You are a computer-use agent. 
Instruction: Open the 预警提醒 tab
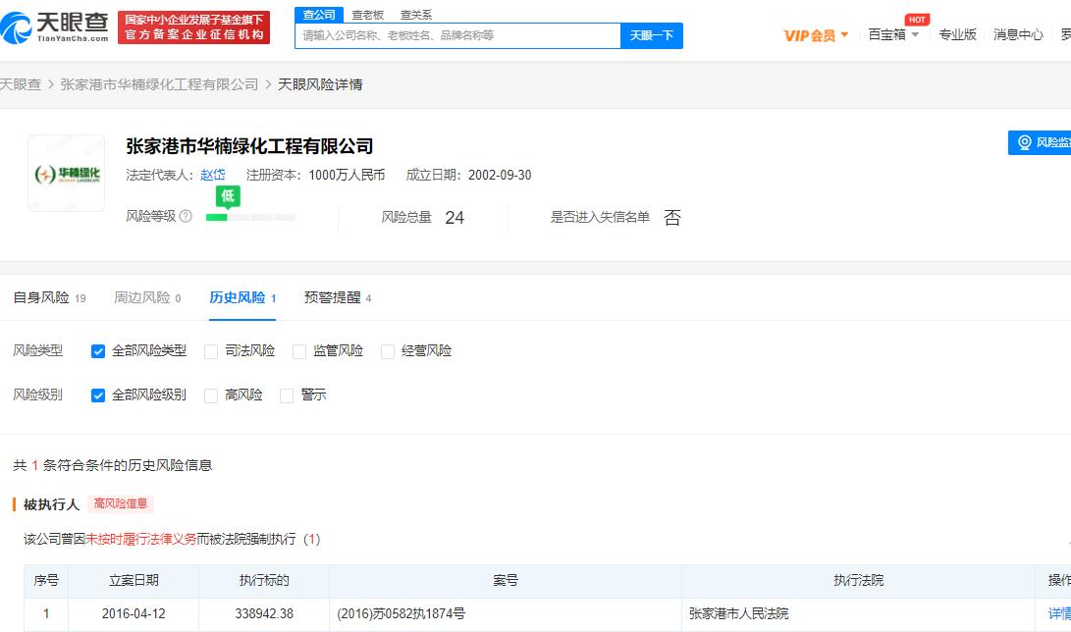click(338, 297)
